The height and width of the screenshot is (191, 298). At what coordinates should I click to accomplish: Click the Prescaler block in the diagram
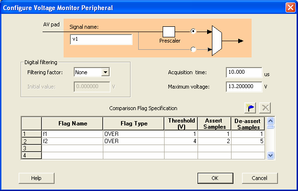[x=169, y=32]
